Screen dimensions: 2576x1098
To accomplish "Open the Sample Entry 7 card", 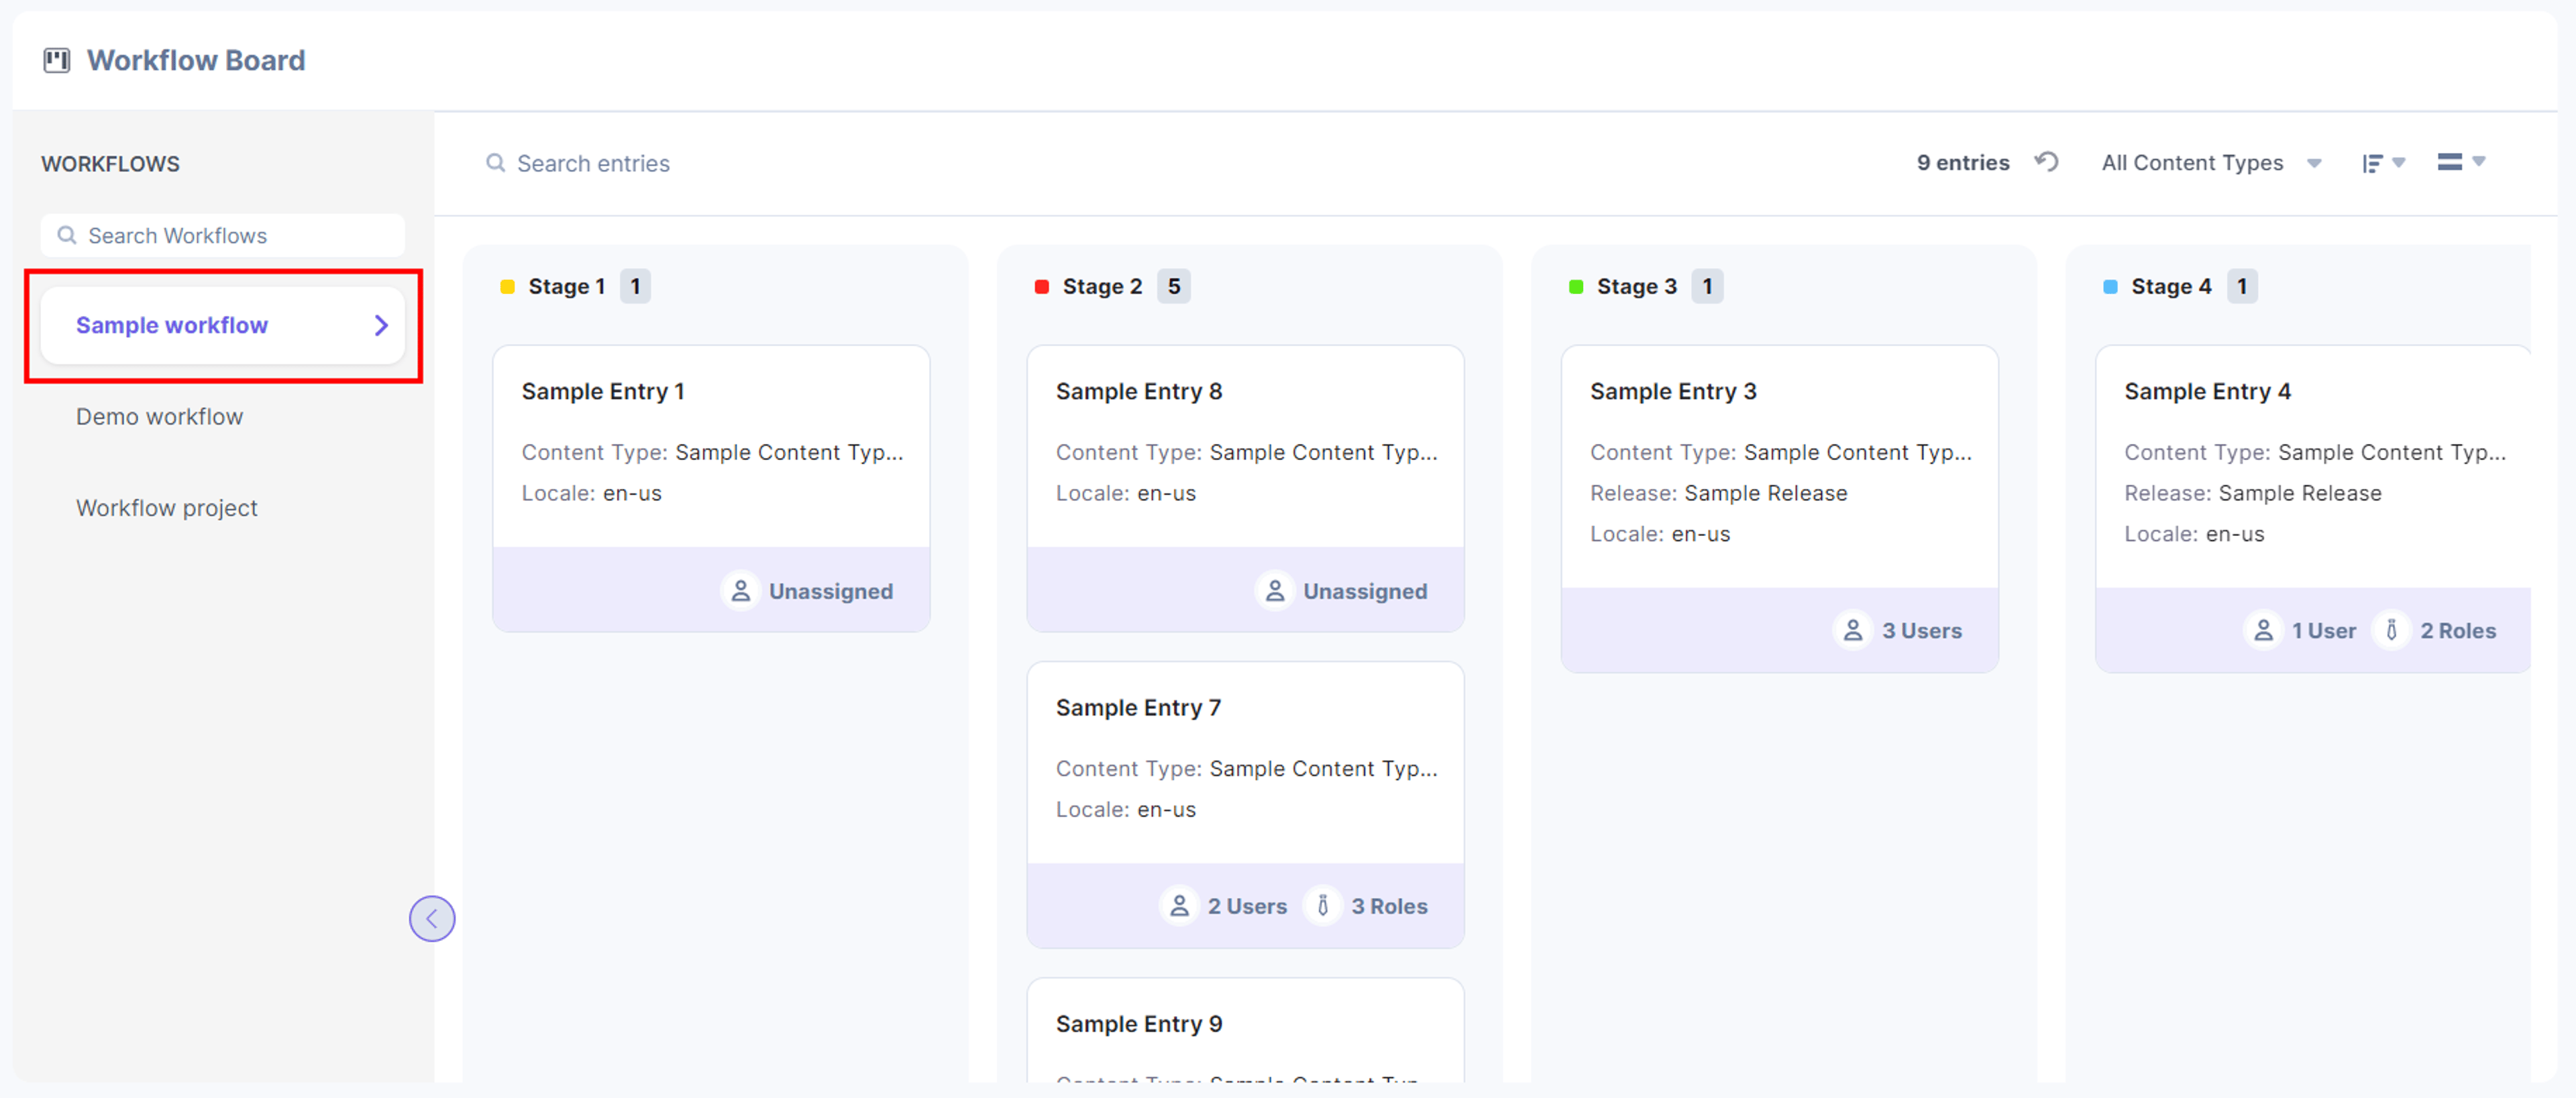I will click(1245, 804).
